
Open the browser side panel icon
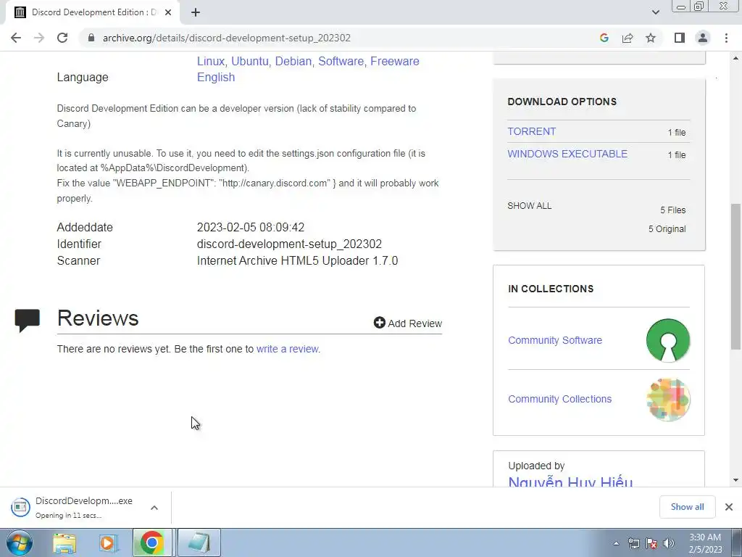680,38
